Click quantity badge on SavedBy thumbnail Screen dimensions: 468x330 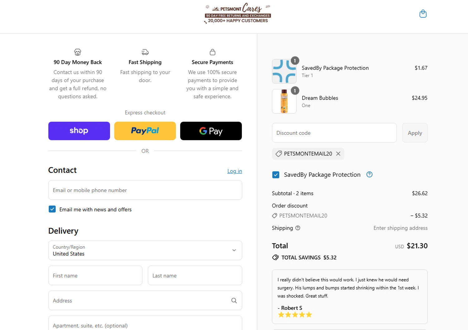(295, 61)
